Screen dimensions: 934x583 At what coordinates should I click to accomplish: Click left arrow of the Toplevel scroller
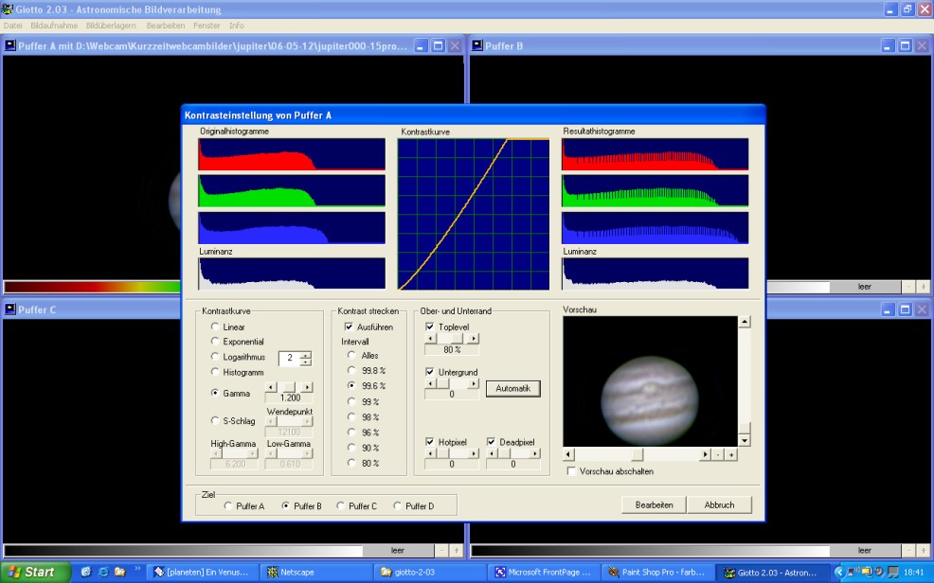tap(431, 338)
